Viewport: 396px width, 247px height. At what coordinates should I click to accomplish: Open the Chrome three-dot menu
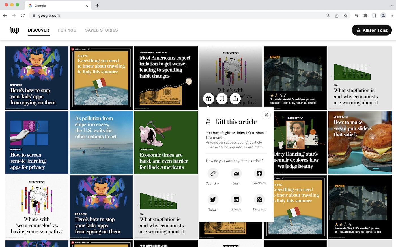(392, 16)
